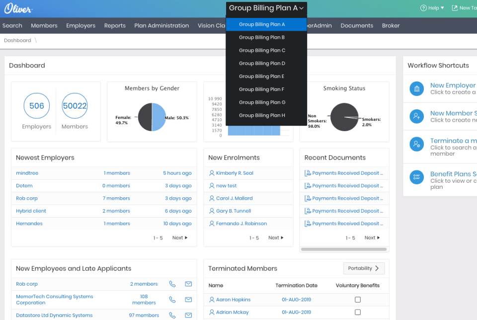Screen dimensions: 477x320
Task: Click Next in the New Enrolments panel
Action: (x=275, y=238)
